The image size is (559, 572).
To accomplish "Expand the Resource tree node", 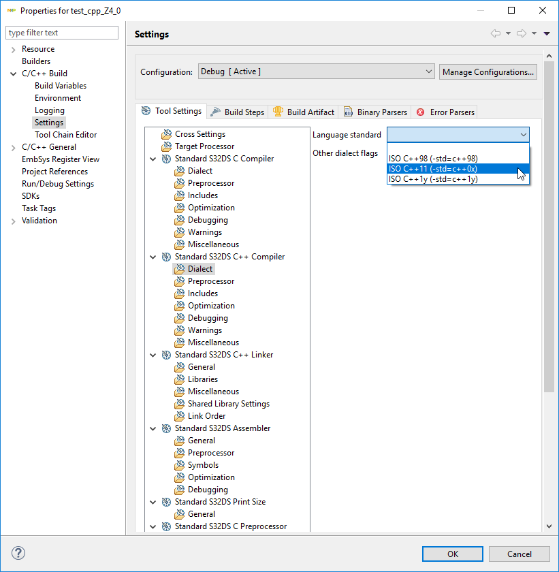I will pyautogui.click(x=14, y=49).
